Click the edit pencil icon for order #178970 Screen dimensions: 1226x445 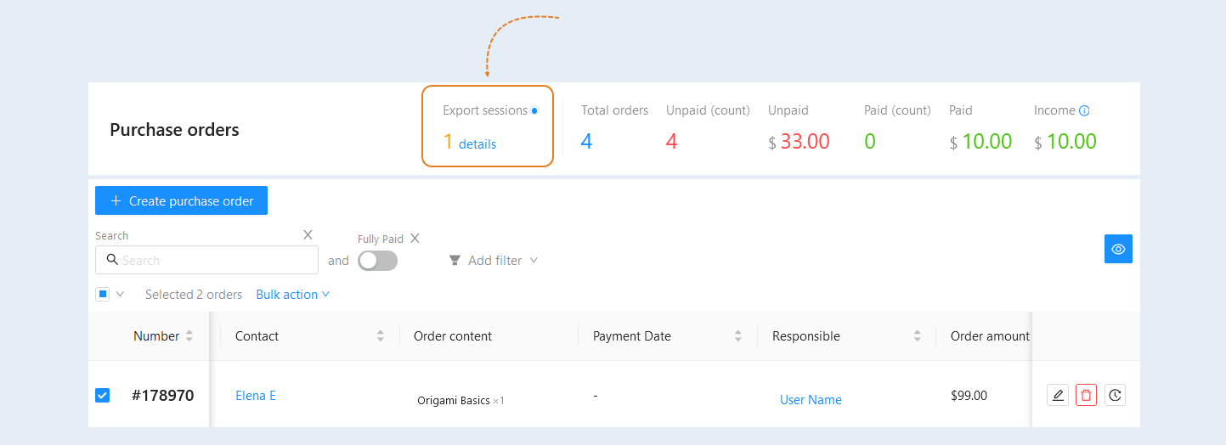[1058, 395]
